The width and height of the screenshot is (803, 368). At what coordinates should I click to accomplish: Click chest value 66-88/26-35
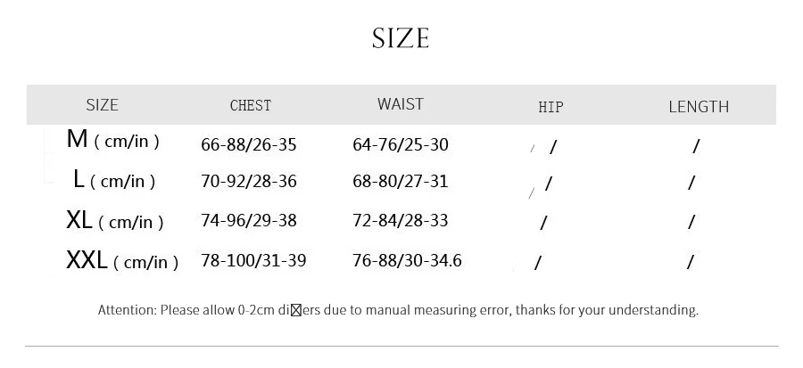[249, 144]
